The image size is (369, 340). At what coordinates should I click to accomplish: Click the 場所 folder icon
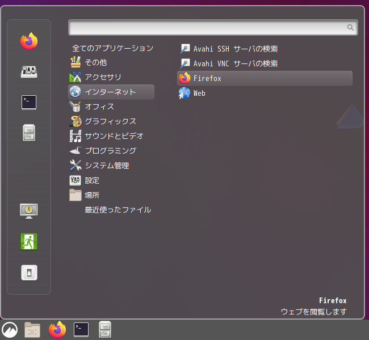[76, 195]
